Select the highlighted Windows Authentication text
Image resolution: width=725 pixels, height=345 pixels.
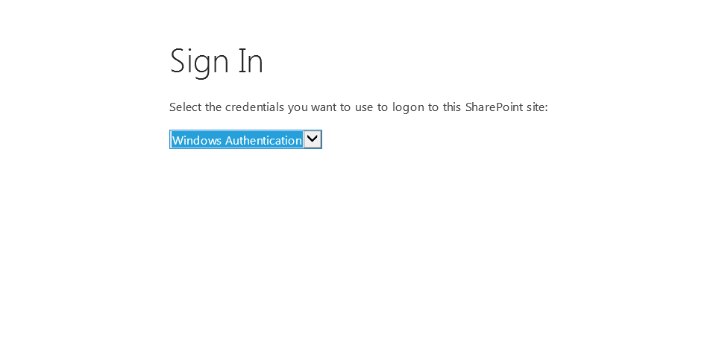(236, 140)
